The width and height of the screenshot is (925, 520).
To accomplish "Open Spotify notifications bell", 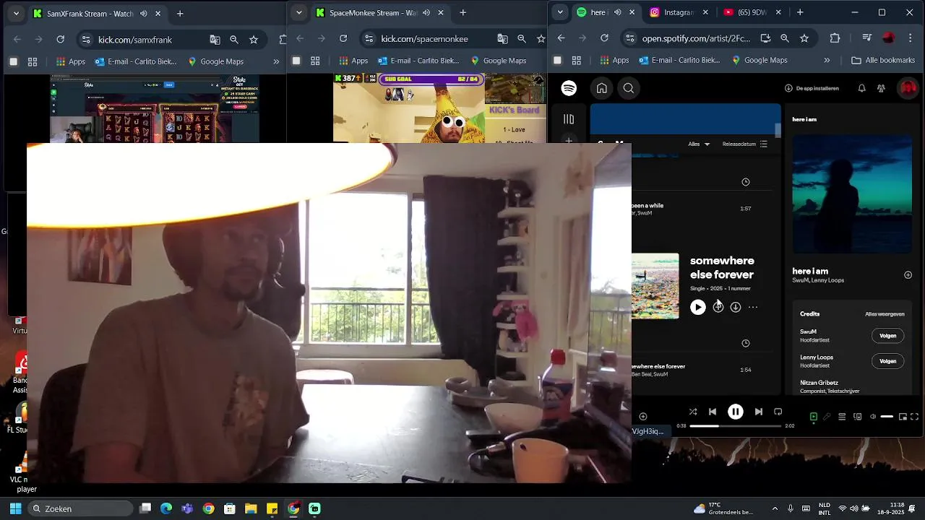I will pos(861,88).
